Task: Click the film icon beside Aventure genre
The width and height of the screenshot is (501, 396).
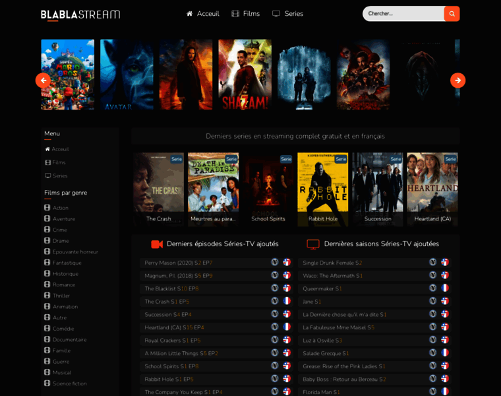Action: [47, 218]
